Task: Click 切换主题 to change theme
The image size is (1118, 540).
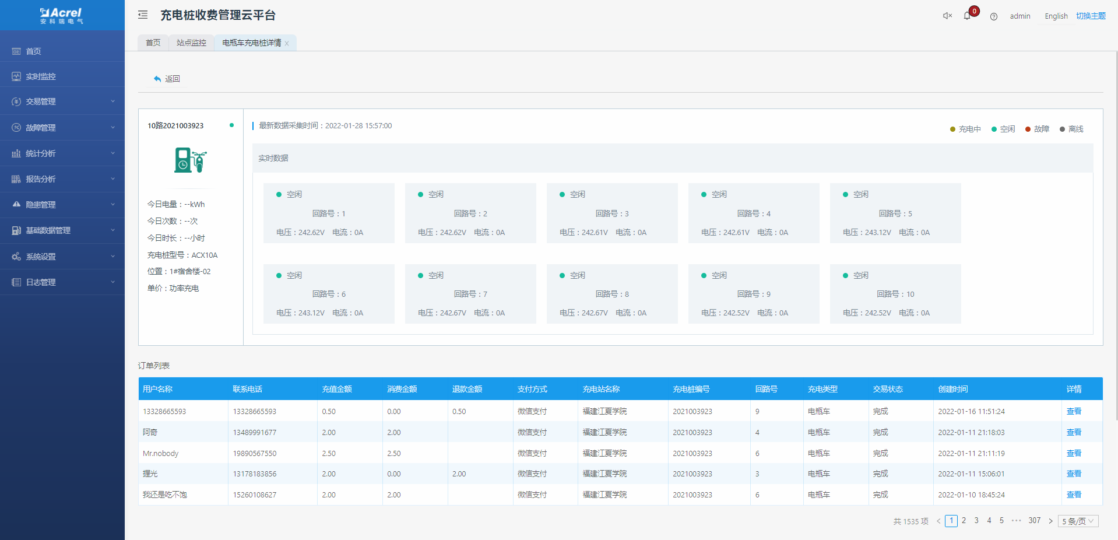Action: tap(1091, 16)
